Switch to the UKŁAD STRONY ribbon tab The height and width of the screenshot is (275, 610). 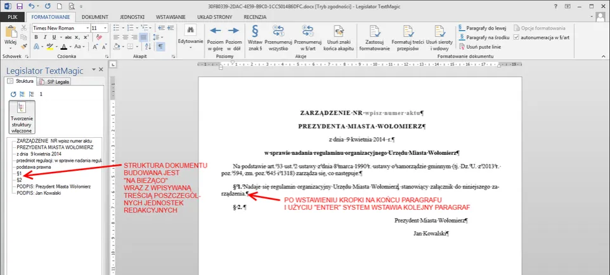[215, 17]
